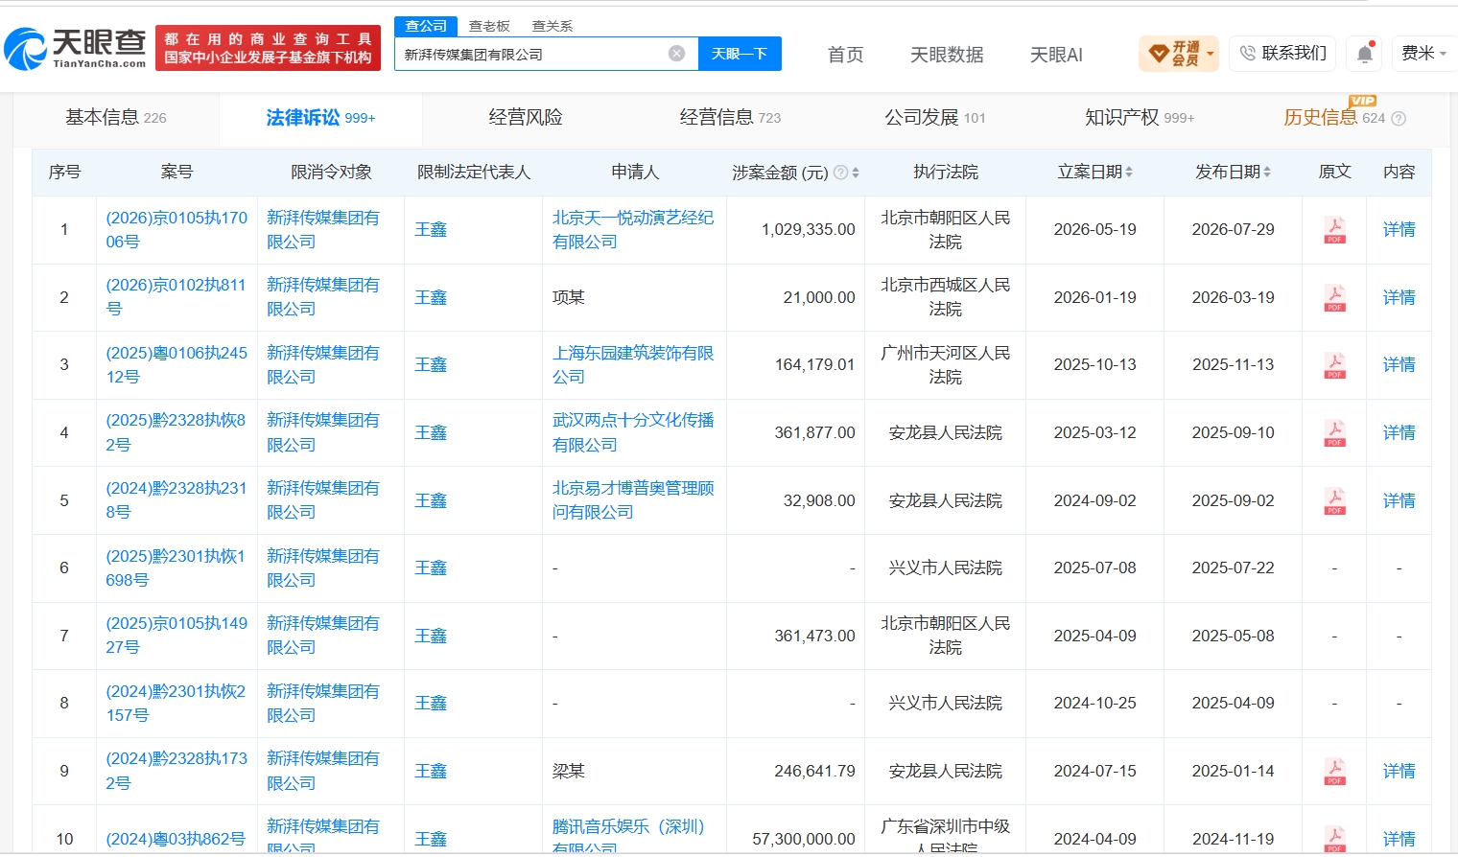The height and width of the screenshot is (857, 1458).
Task: Click the 开通会员 VIP button
Action: tap(1179, 54)
